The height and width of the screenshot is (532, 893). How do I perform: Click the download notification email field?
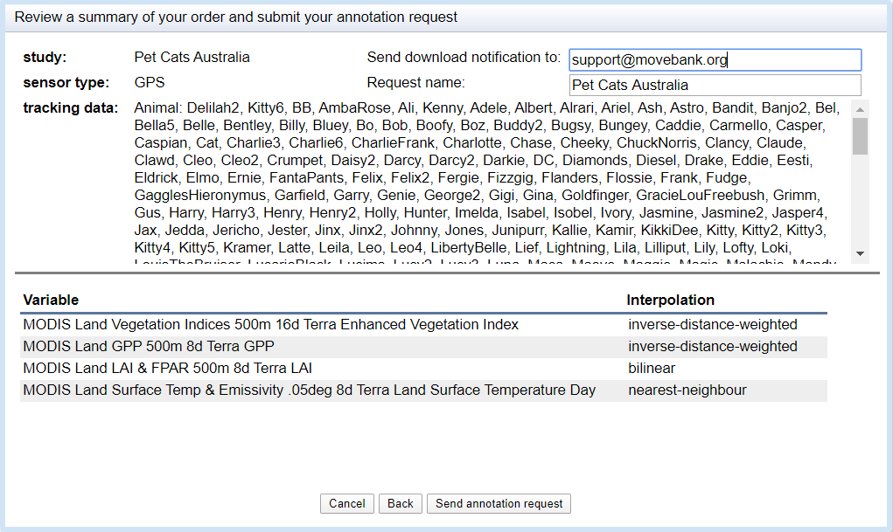714,59
